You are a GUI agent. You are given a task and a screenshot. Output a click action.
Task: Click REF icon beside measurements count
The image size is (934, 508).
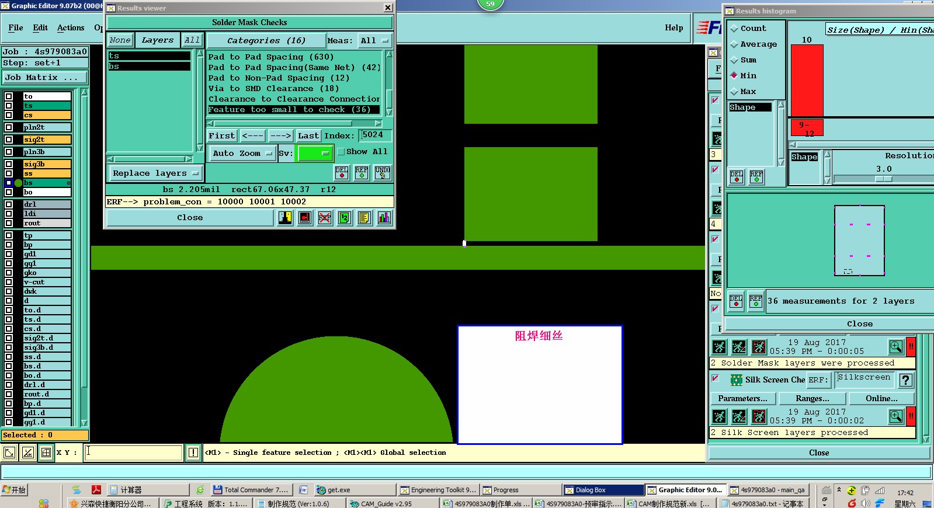(756, 301)
